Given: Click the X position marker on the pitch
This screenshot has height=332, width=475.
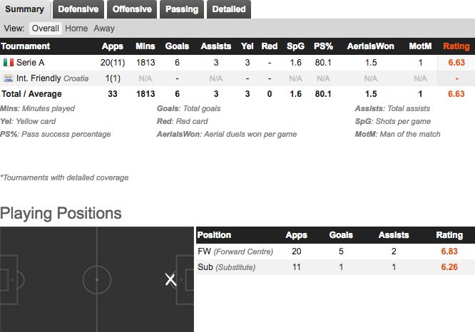Looking at the screenshot, I should point(171,280).
